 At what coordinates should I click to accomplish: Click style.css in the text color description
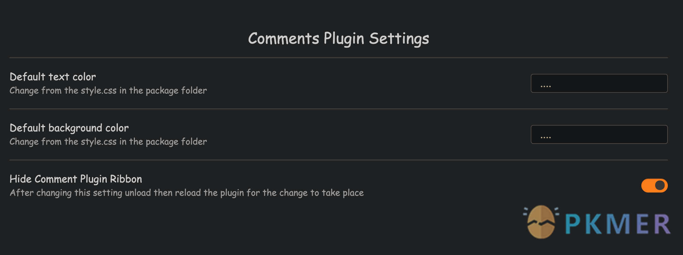(x=99, y=91)
